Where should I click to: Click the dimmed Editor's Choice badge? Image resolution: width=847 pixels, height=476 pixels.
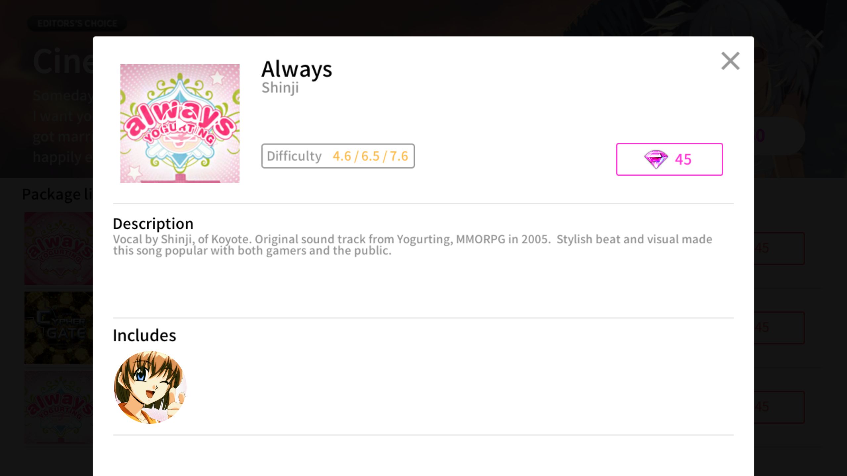(x=77, y=23)
